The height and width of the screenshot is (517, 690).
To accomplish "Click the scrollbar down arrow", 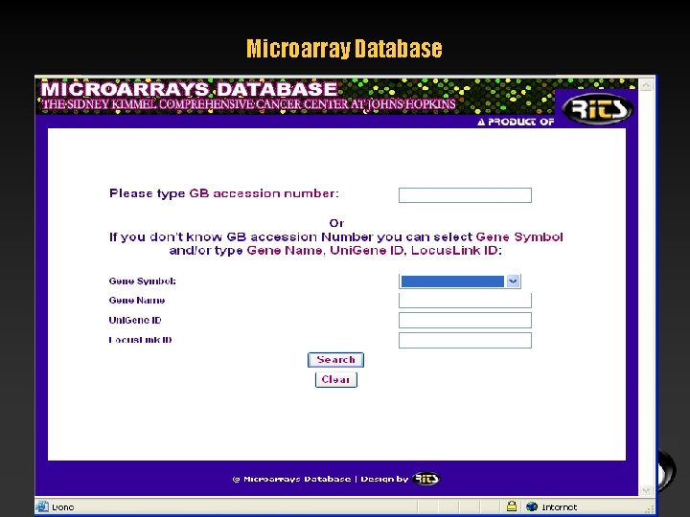I will click(646, 490).
